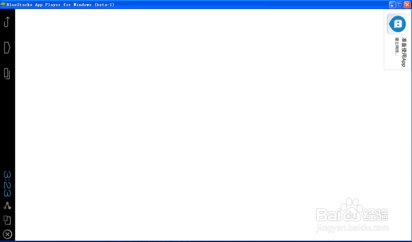Maximize the BlueStacks App Player window
The height and width of the screenshot is (242, 412).
[x=400, y=5]
